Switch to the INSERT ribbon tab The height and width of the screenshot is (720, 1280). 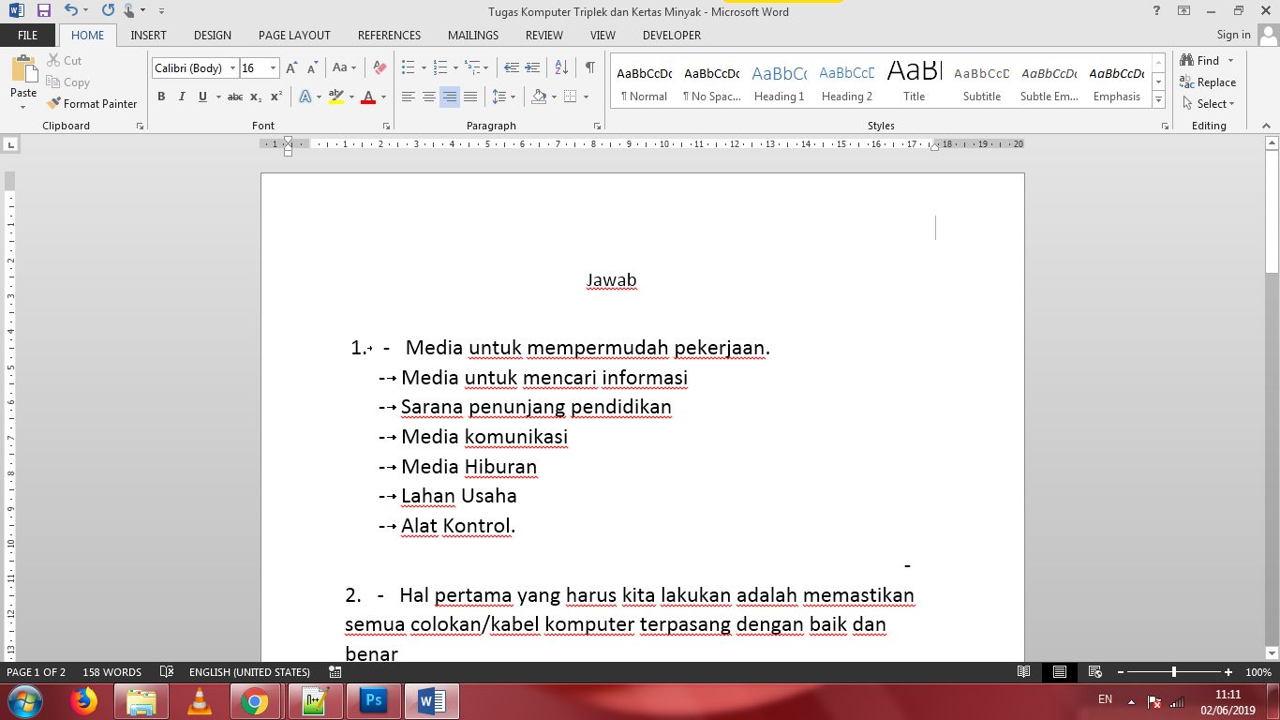148,35
